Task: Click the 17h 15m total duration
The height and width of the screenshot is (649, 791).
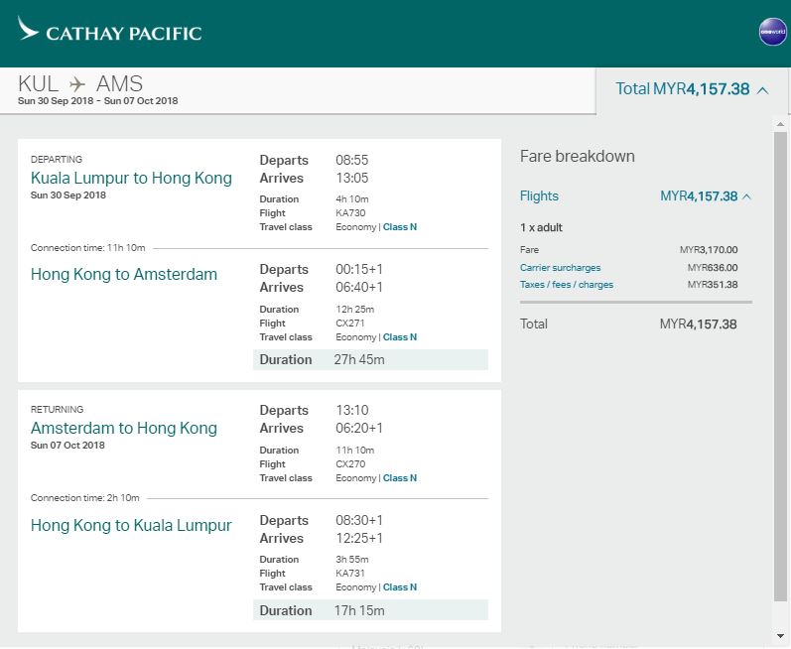Action: tap(359, 610)
